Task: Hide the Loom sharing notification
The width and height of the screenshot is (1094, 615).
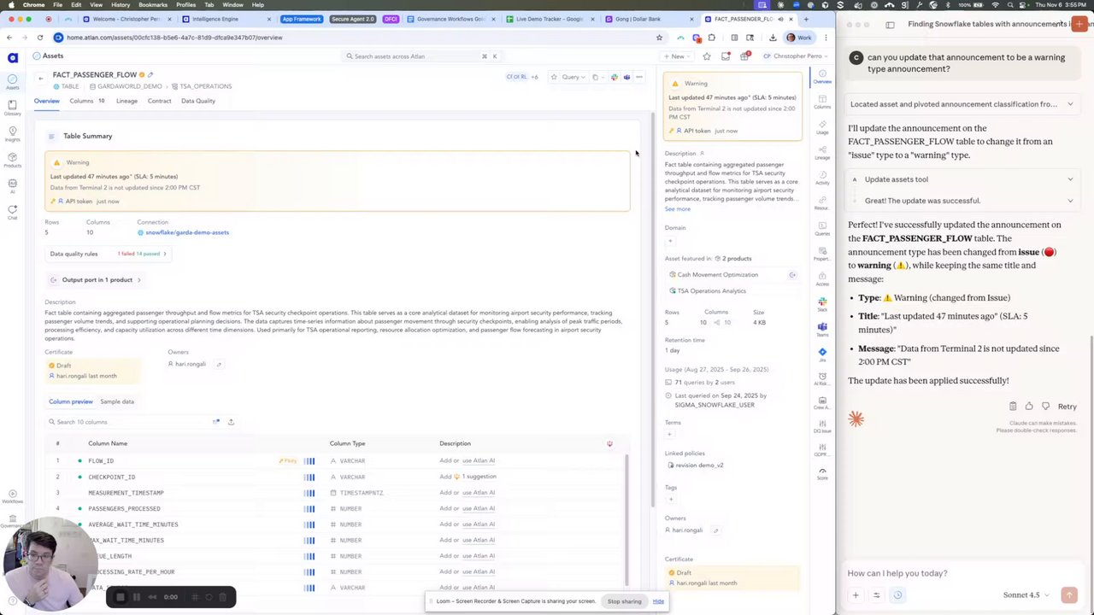Action: [x=658, y=601]
